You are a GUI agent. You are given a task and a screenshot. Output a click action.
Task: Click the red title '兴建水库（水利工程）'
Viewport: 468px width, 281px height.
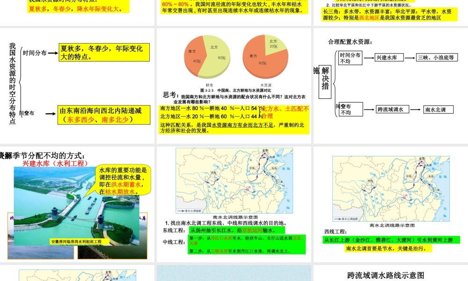point(56,163)
